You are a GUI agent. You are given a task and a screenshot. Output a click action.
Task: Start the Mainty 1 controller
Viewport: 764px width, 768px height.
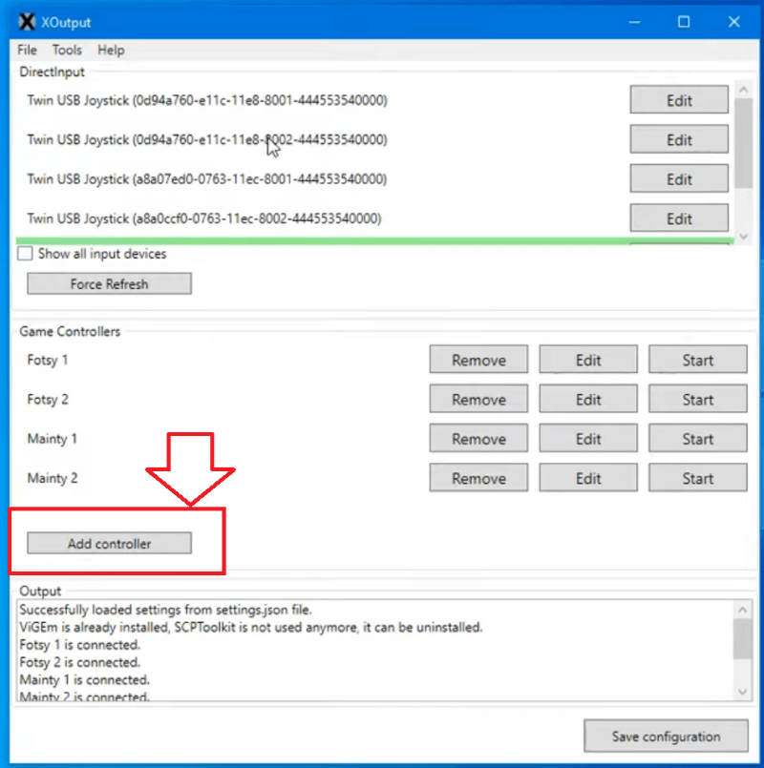point(698,438)
